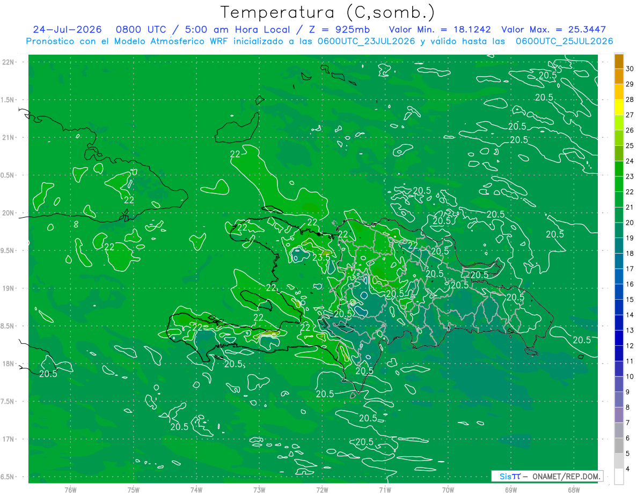Click the '18N' latitude axis label
Image resolution: width=644 pixels, height=497 pixels.
click(x=9, y=364)
